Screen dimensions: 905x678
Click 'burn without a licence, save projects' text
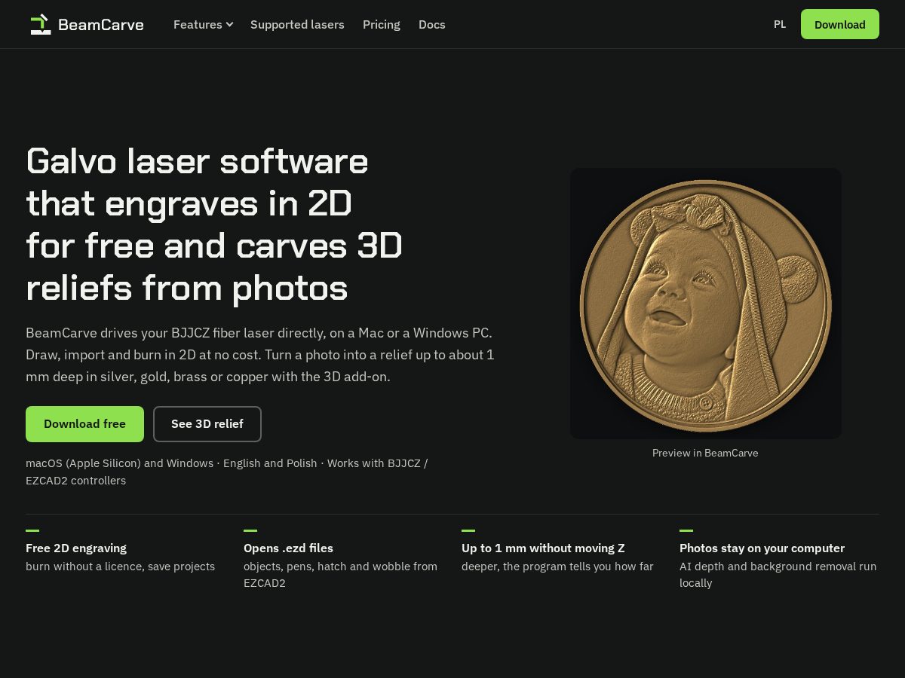click(120, 567)
